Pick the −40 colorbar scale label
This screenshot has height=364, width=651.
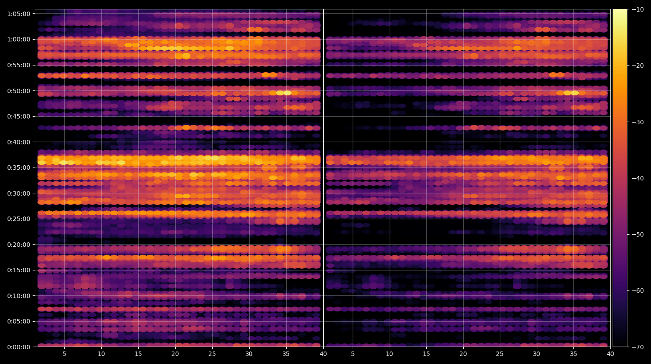(638, 178)
